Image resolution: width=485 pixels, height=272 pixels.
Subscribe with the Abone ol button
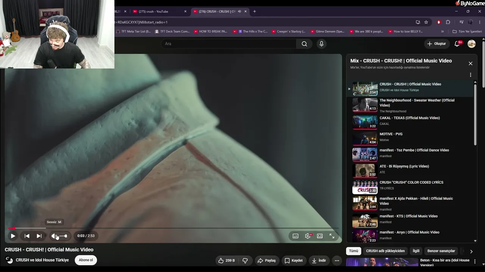(x=86, y=260)
